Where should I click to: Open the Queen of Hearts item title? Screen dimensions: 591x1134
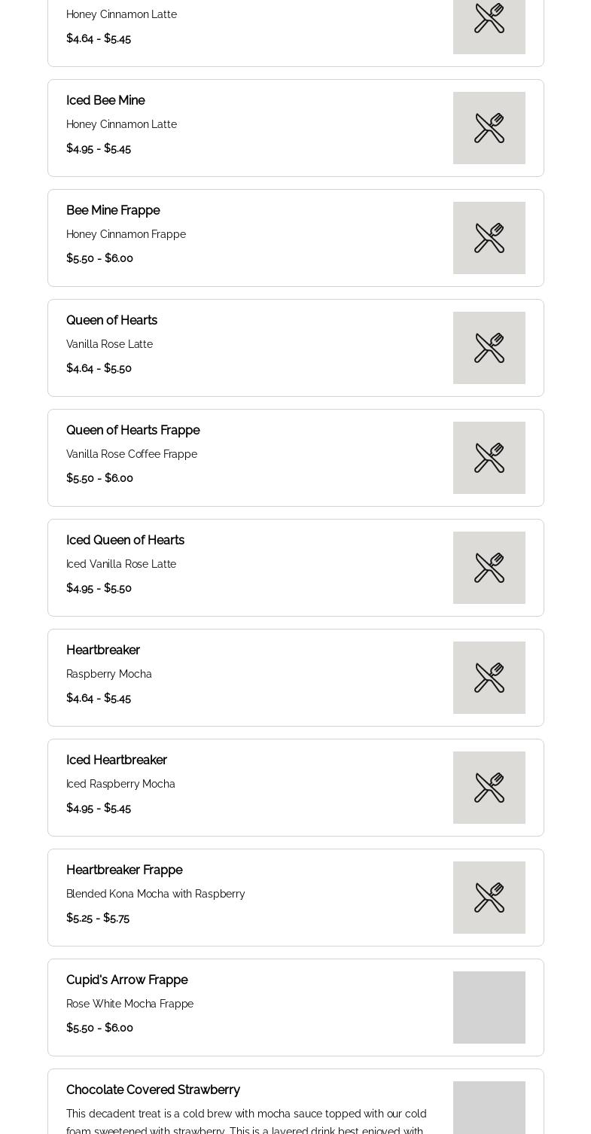coord(111,321)
